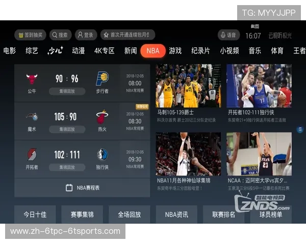Click the 08:00 game time
Screen dimensions: 306x244
click(135, 83)
